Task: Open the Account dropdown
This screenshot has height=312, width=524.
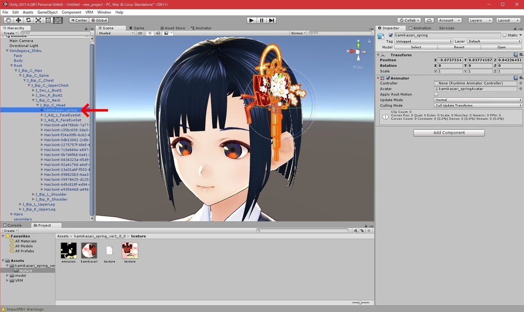Action: 449,20
